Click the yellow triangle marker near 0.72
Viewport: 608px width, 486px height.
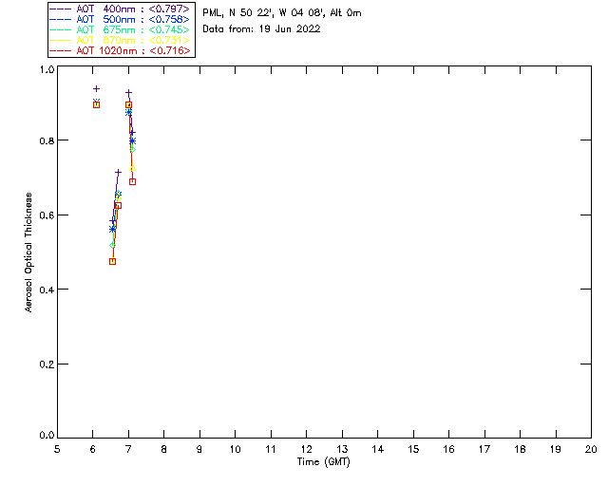[132, 168]
